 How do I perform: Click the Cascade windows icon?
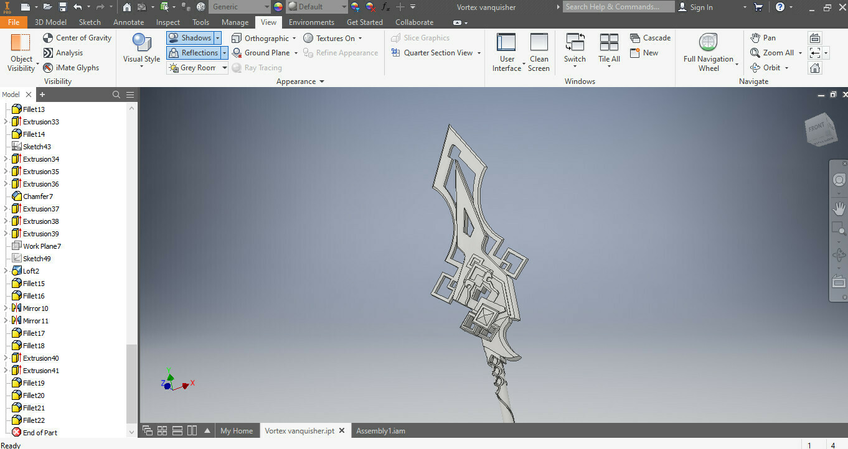(x=650, y=37)
